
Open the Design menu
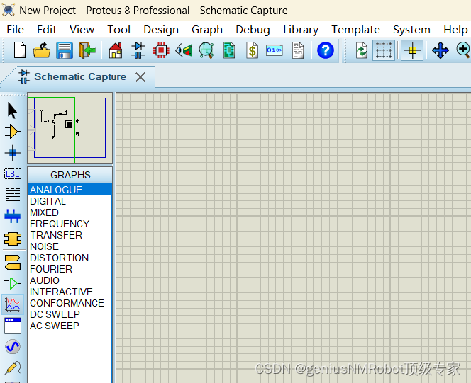(x=161, y=29)
